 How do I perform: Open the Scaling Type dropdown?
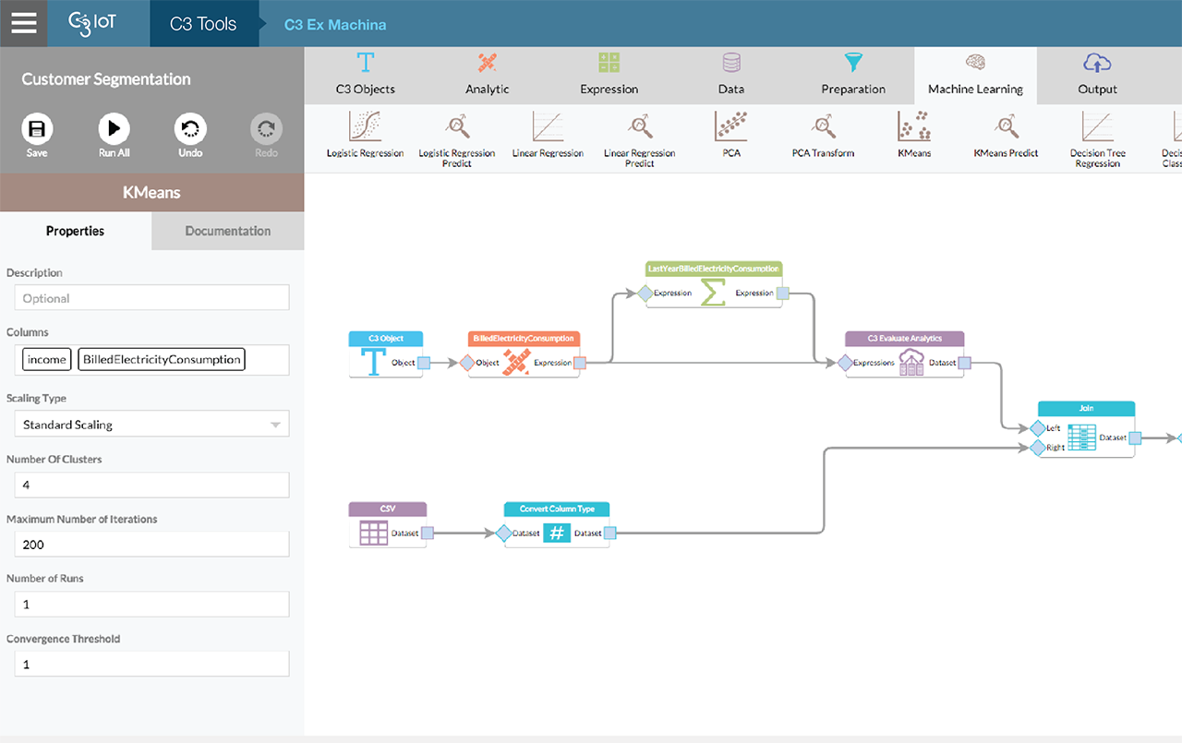(151, 424)
